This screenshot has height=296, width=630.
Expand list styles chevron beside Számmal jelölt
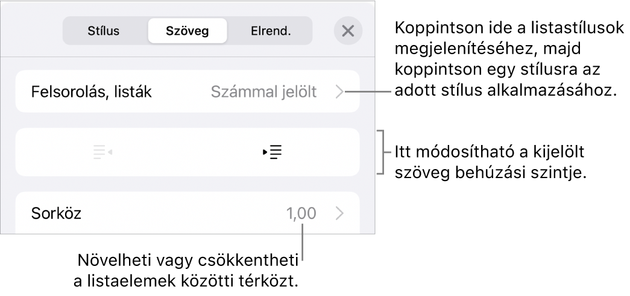pos(340,92)
